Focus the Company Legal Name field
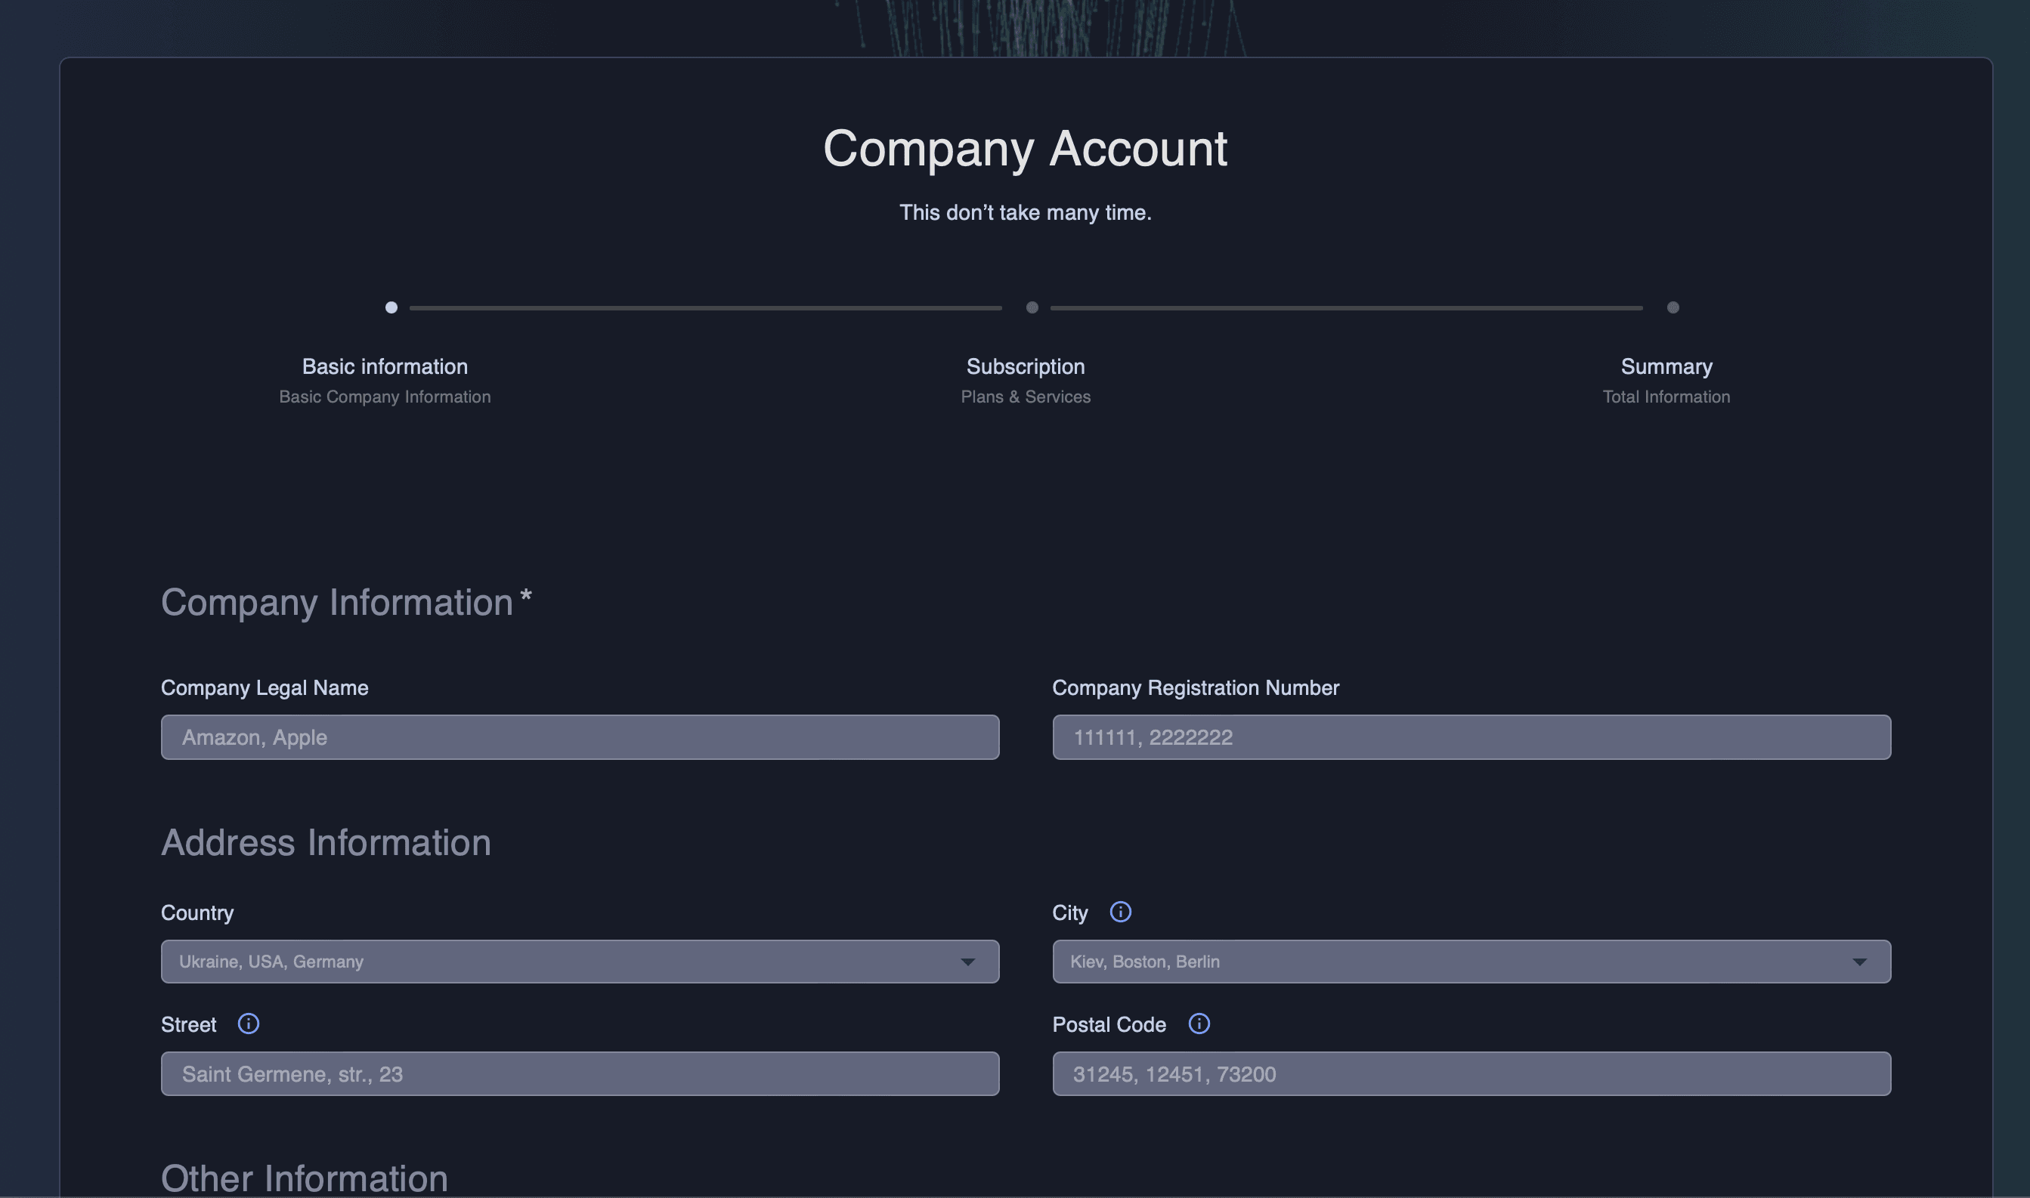This screenshot has height=1198, width=2030. pos(579,737)
